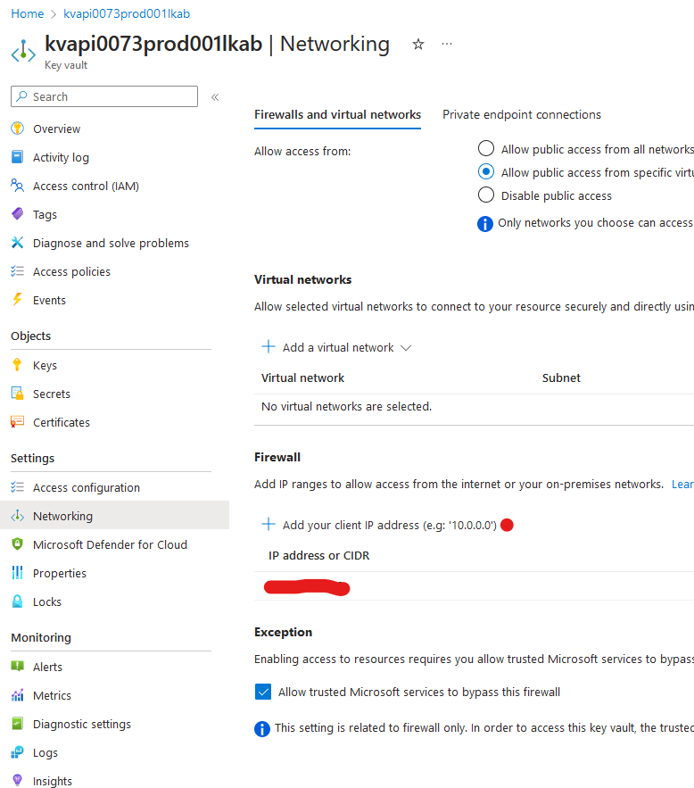Click the Logs icon
Screen dimensions: 694x788
click(x=18, y=752)
